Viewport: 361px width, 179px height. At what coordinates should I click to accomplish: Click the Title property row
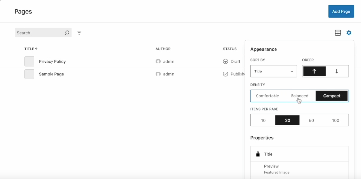pos(299,154)
